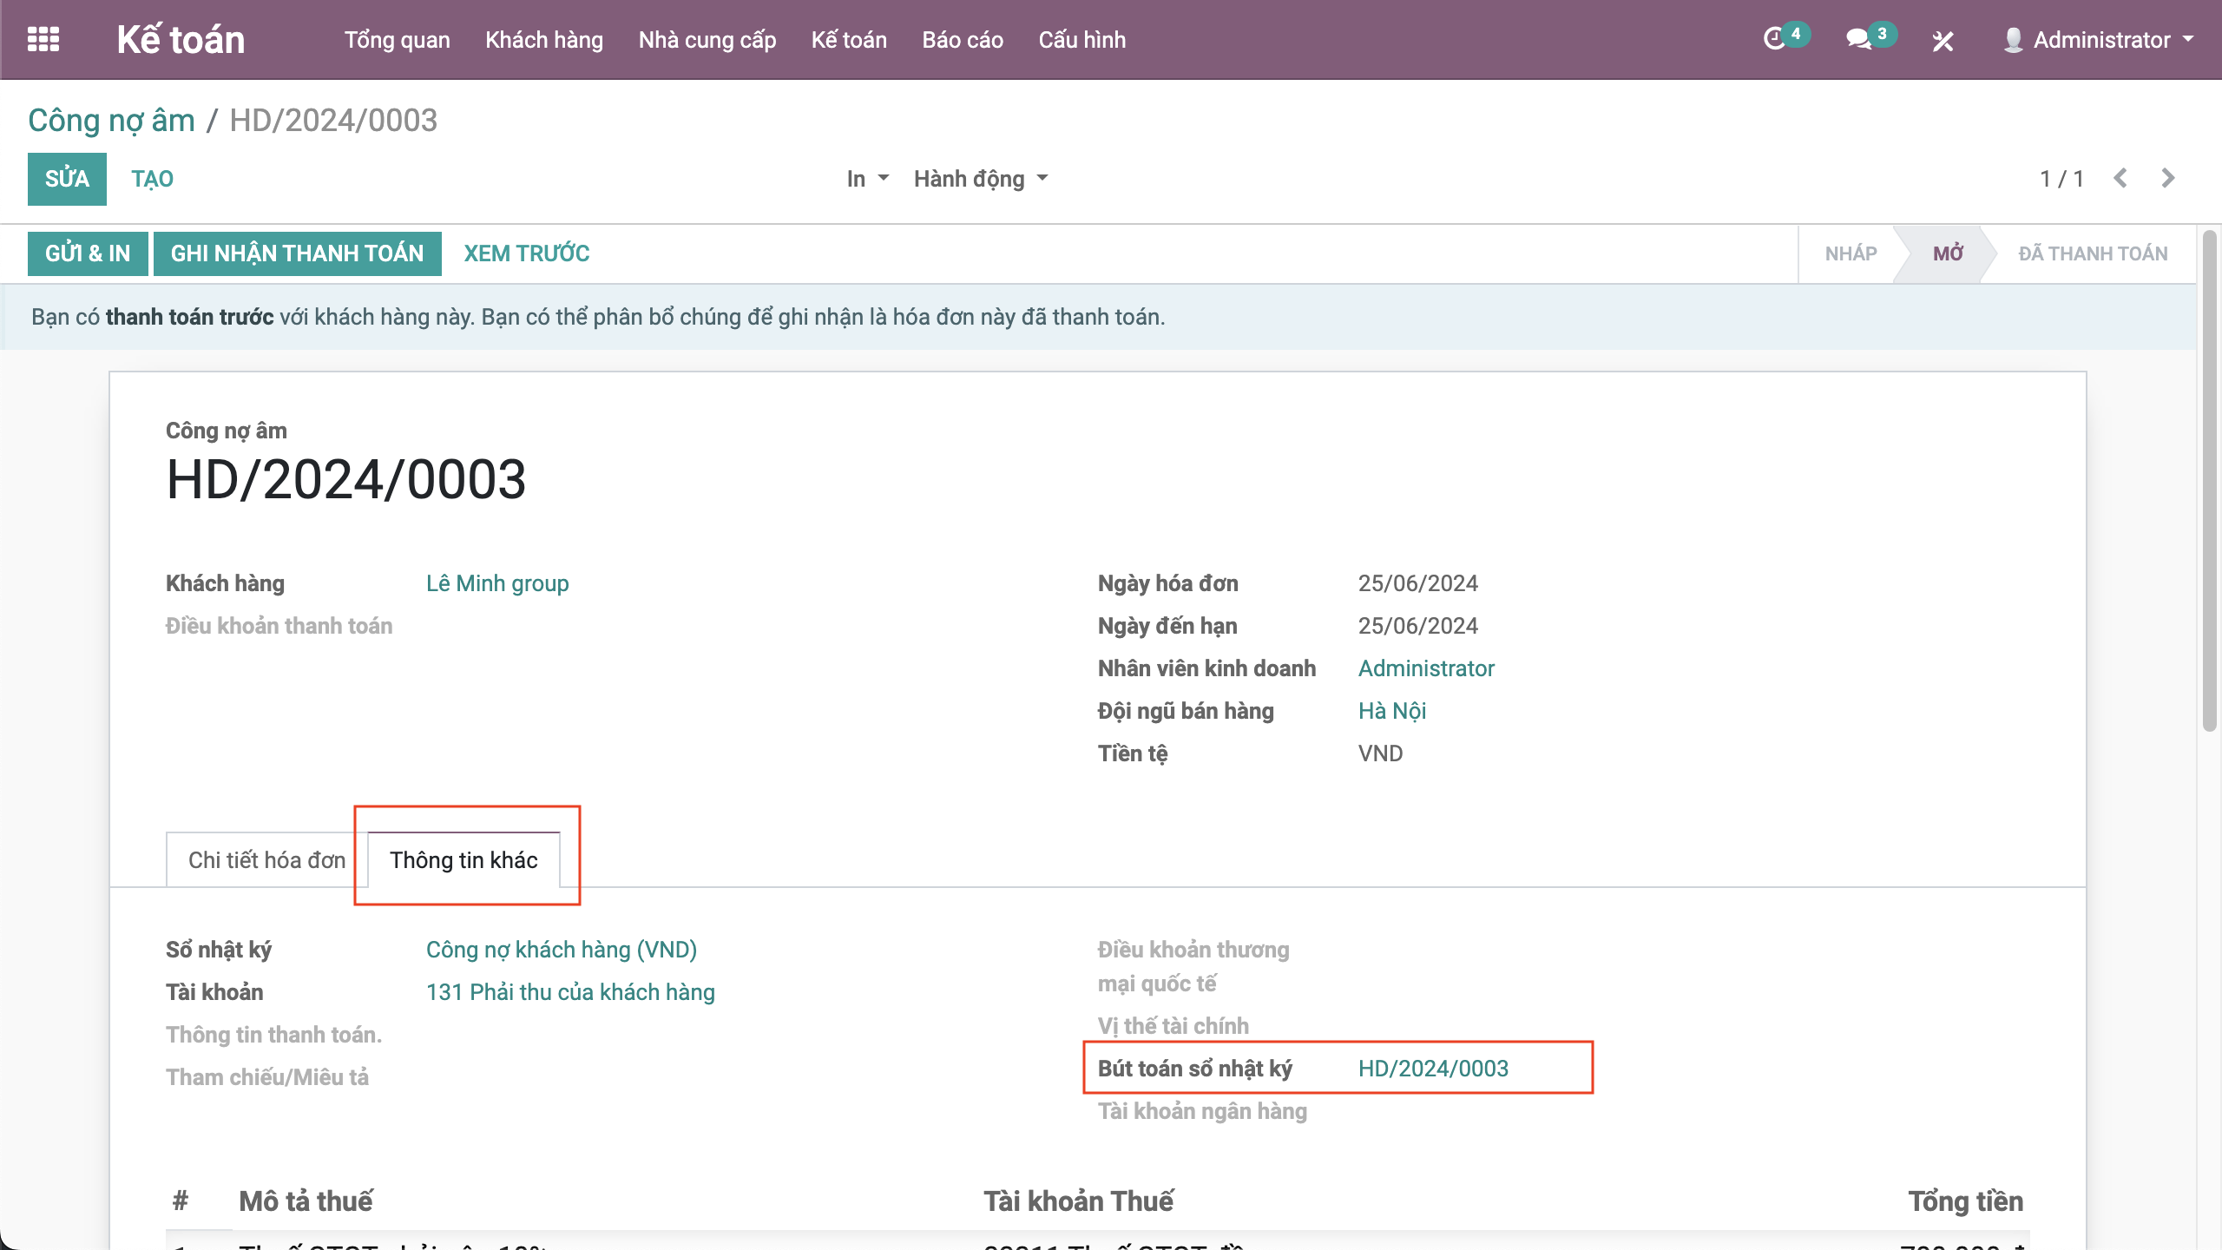Viewport: 2222px width, 1250px height.
Task: Click the activities clock icon
Action: (x=1774, y=40)
